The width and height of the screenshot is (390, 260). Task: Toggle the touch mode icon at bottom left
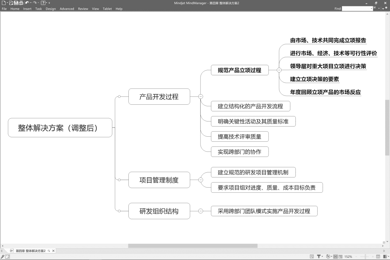8,257
